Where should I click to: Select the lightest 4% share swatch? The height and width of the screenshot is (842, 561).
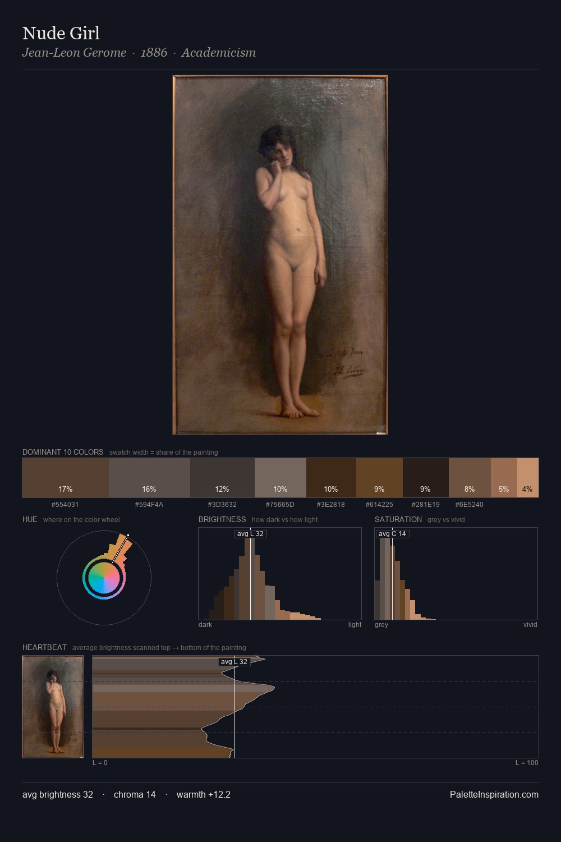[528, 478]
